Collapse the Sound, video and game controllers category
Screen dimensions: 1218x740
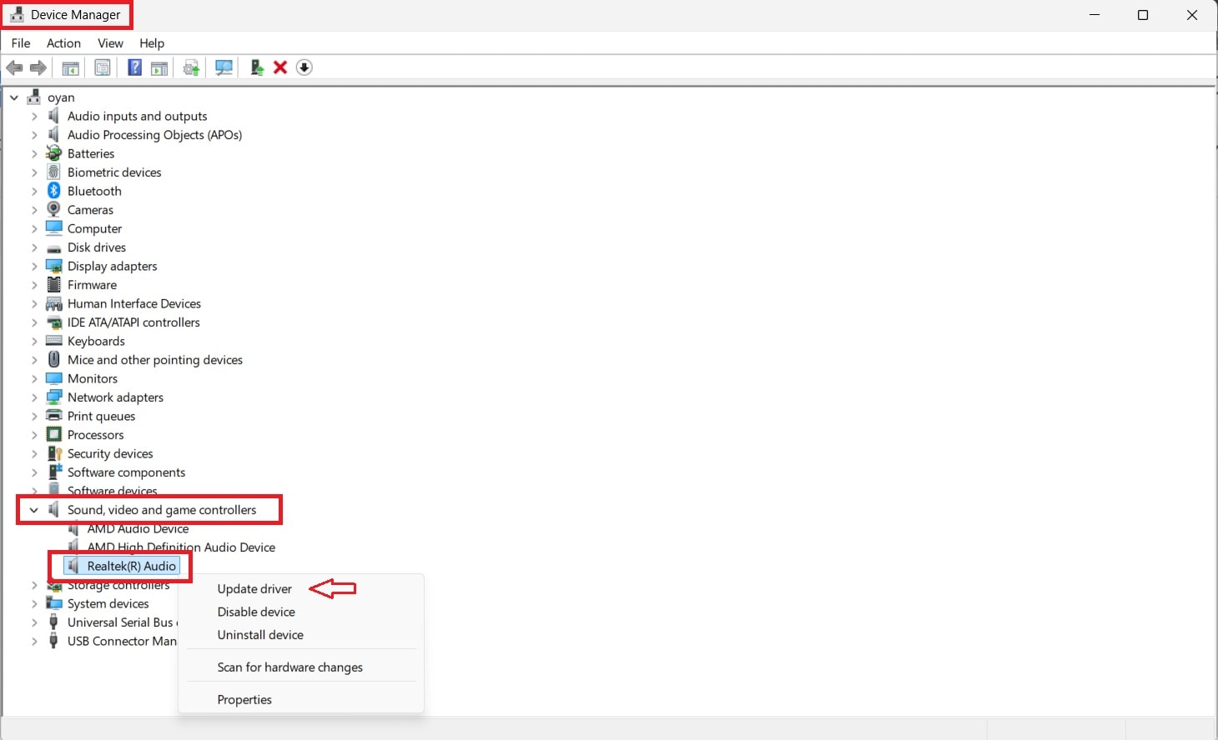click(x=33, y=509)
